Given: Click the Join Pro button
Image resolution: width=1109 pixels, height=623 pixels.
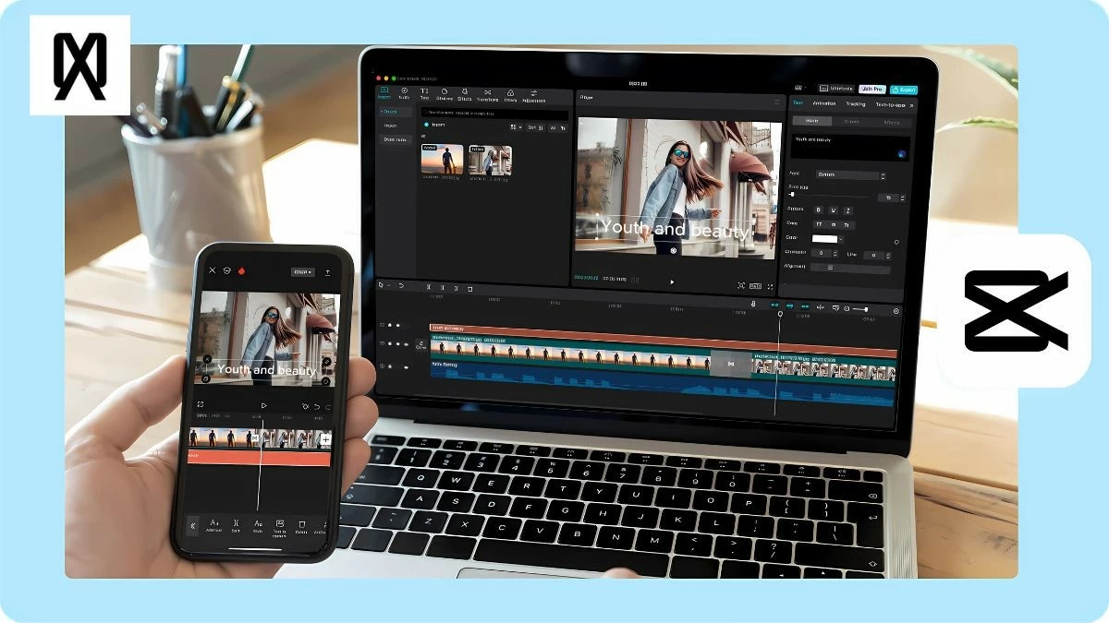Looking at the screenshot, I should click(x=871, y=89).
